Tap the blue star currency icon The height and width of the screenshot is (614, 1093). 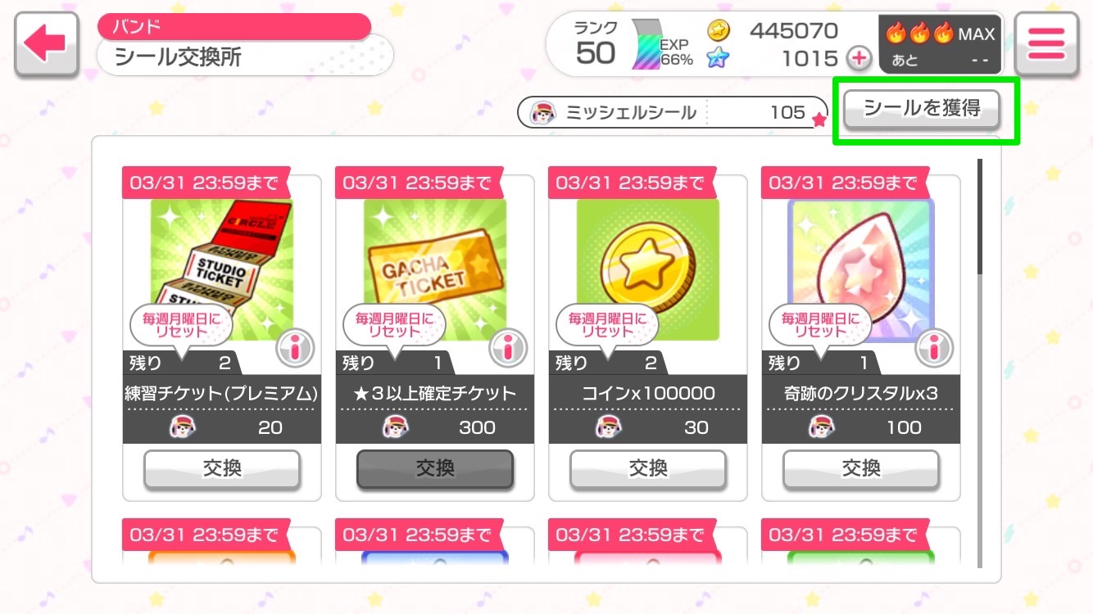pos(719,59)
